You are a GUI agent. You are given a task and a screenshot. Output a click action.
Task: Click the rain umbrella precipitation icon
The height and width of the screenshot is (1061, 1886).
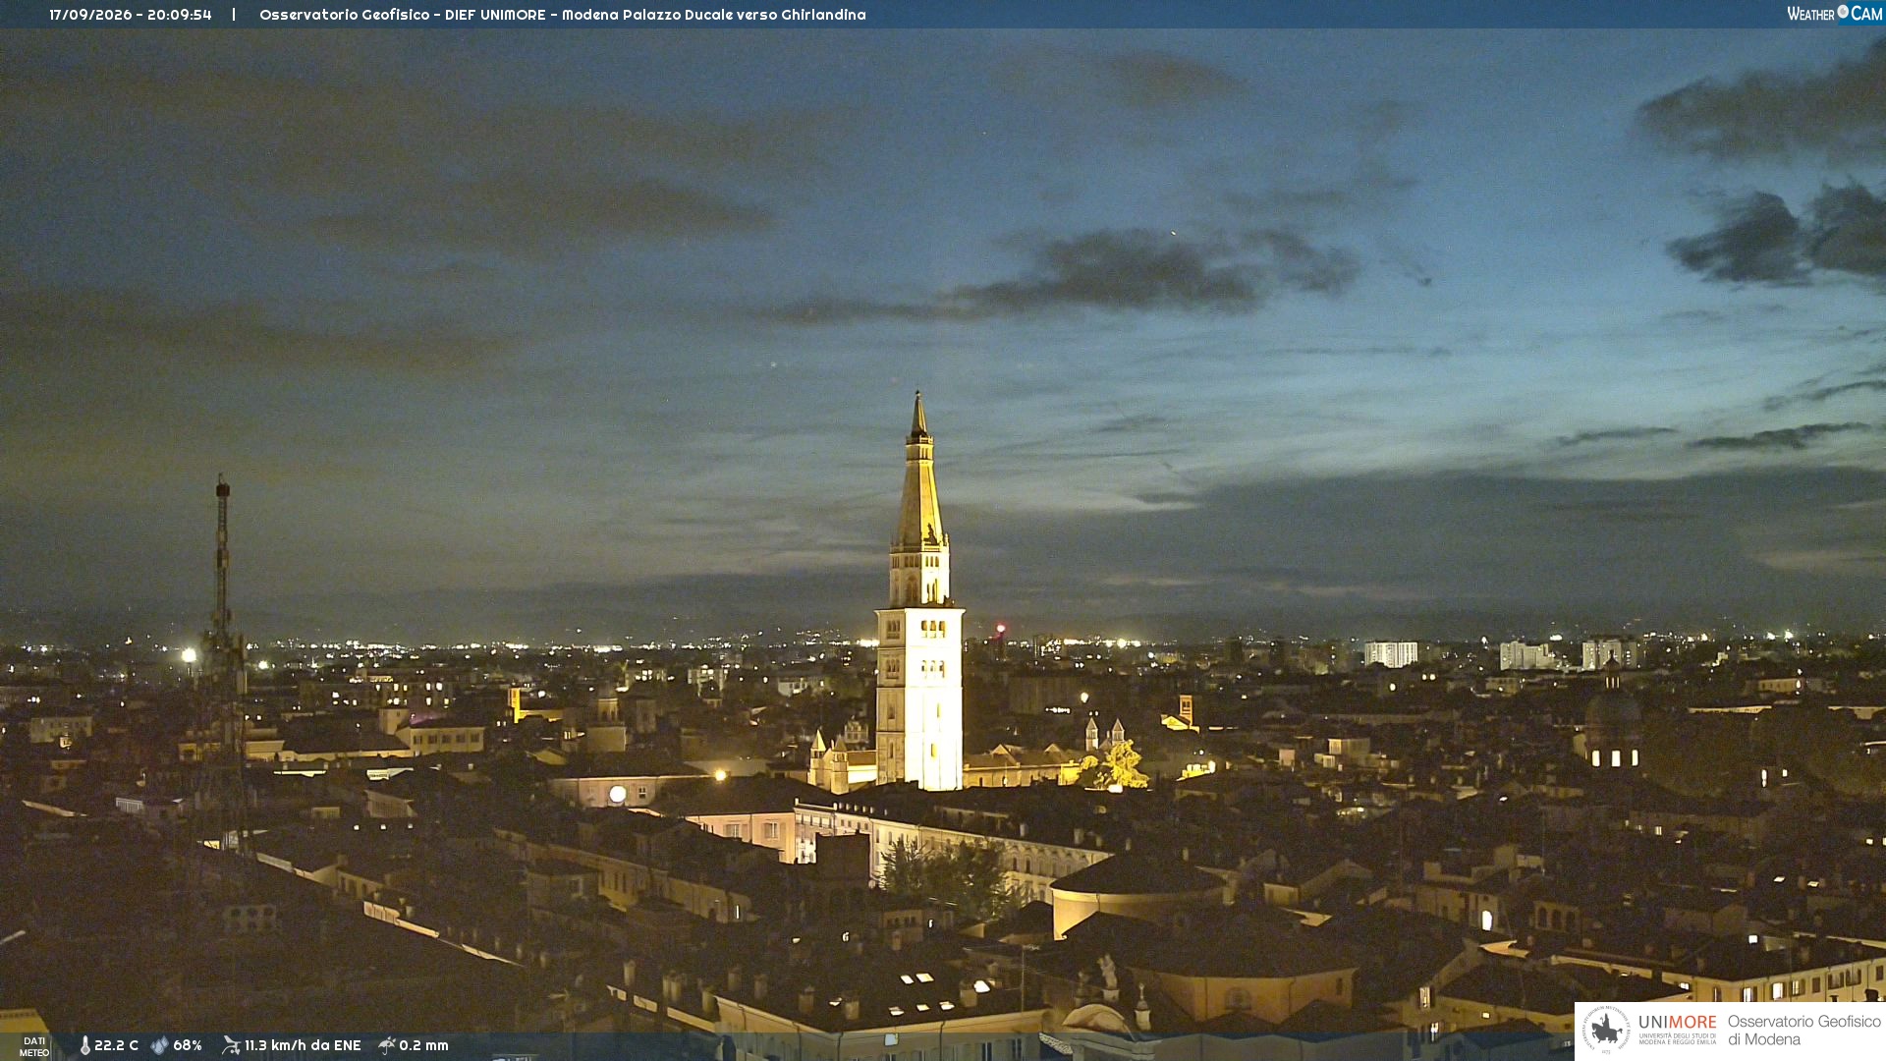[387, 1045]
